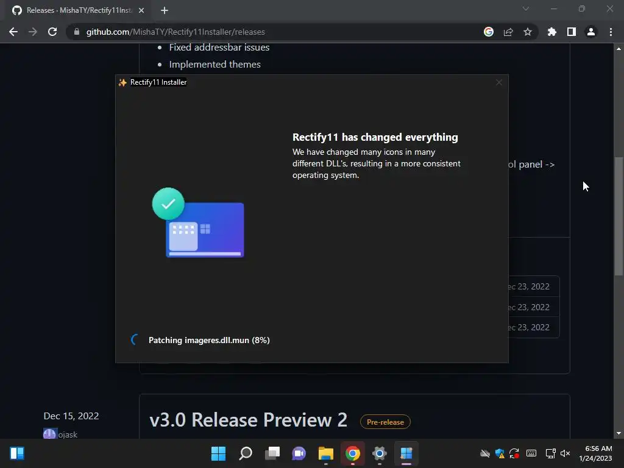
Task: Open Settings gear app in taskbar
Action: (379, 453)
